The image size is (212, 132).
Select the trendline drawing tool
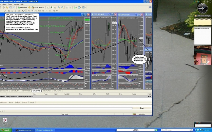(x=5, y=11)
